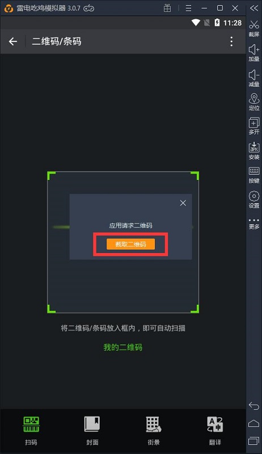The height and width of the screenshot is (454, 262).
Task: Open the 定位 location pin tool
Action: [254, 102]
